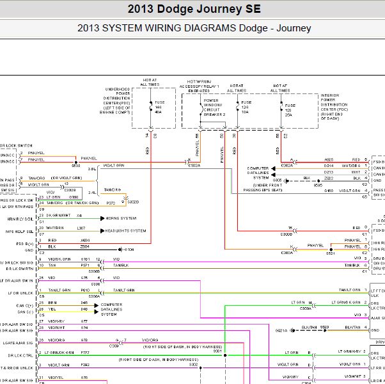This screenshot has width=385, height=384.
Task: Click the 'S302' splice label
Action: coord(193,365)
